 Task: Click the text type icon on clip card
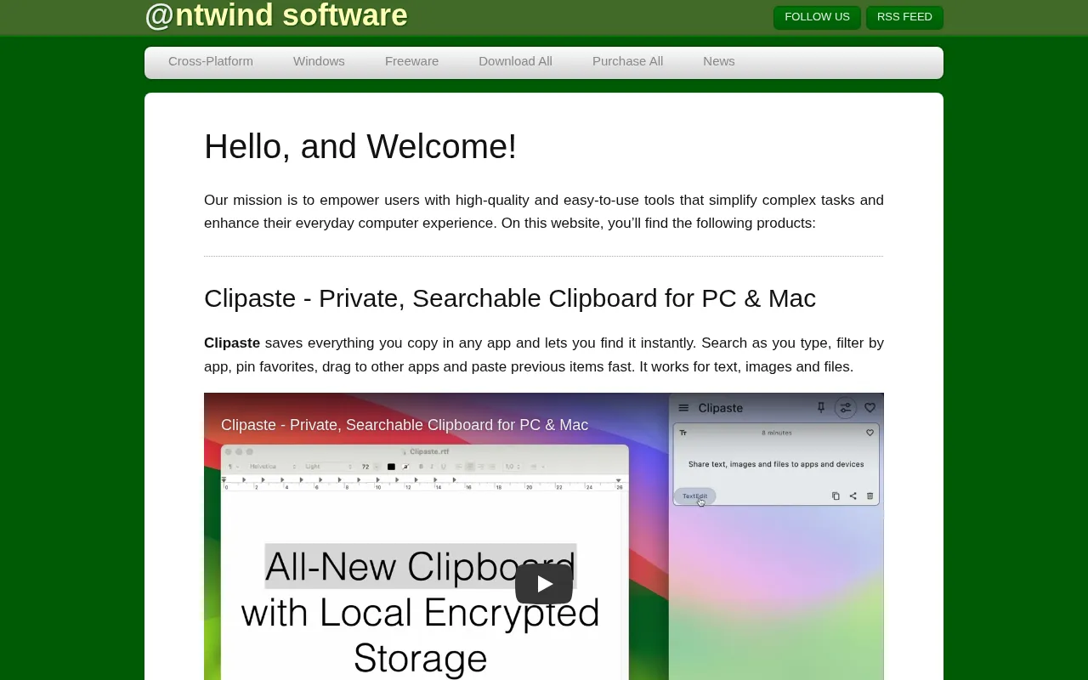[x=683, y=433]
